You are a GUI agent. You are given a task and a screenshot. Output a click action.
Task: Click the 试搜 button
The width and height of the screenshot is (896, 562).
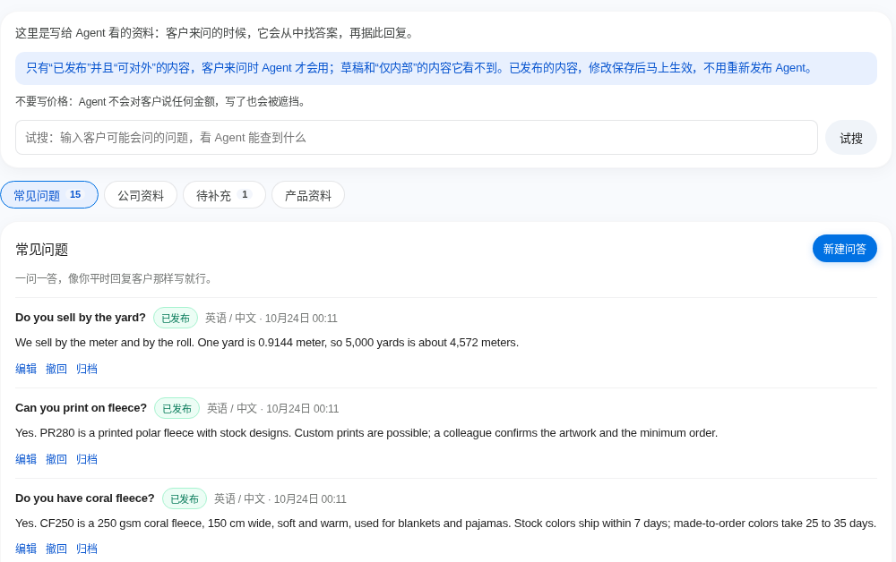tap(851, 138)
